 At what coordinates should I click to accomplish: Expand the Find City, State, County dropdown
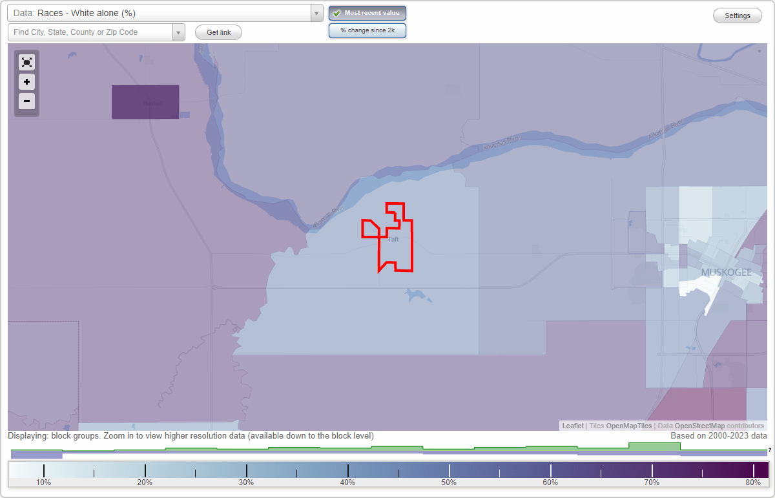tap(178, 32)
